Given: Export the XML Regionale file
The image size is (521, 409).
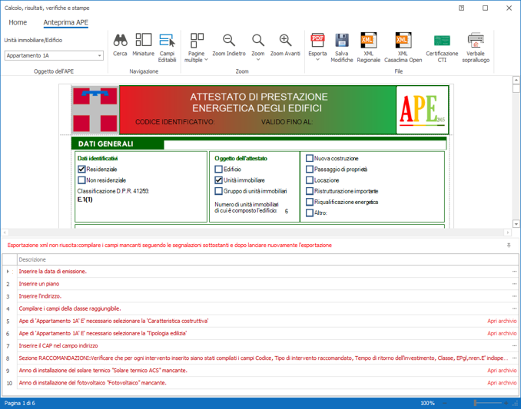Looking at the screenshot, I should 369,46.
